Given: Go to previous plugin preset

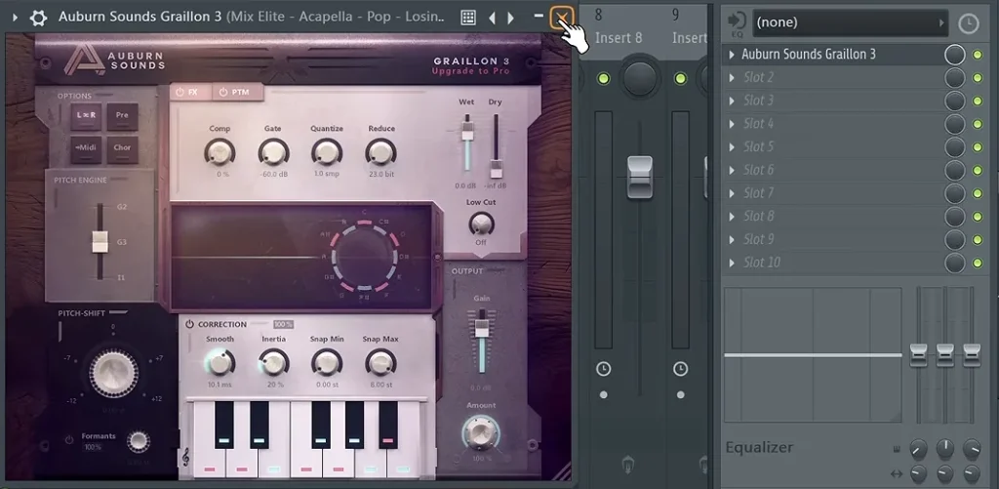Looking at the screenshot, I should [492, 18].
